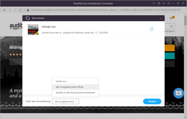Click the Midnight Son cover thumbnail
The height and width of the screenshot is (119, 187).
coord(33,30)
